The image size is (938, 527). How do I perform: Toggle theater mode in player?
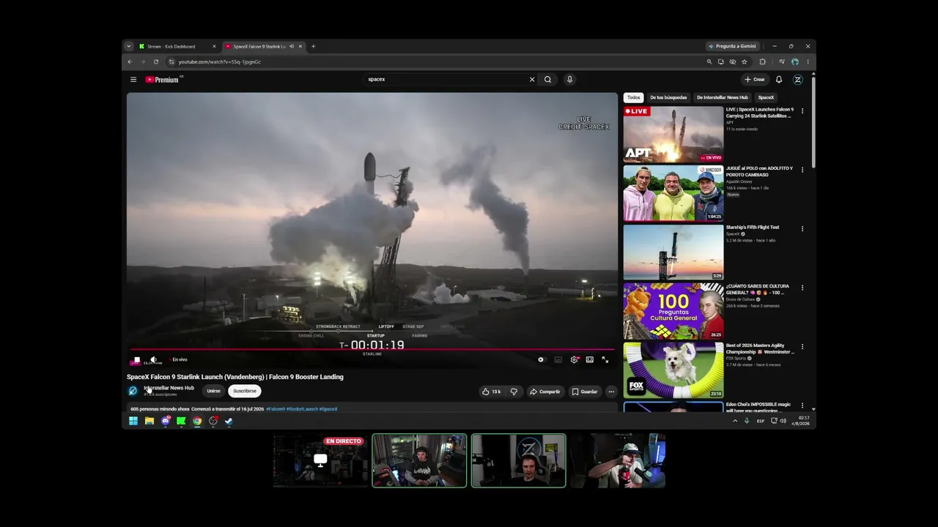click(x=589, y=360)
